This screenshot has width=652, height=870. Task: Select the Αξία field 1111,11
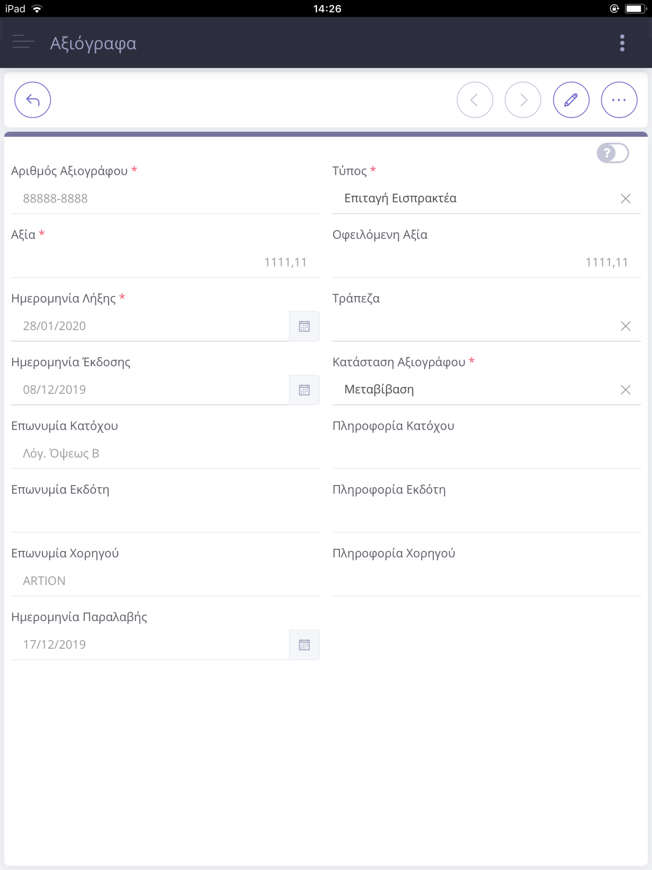(165, 262)
